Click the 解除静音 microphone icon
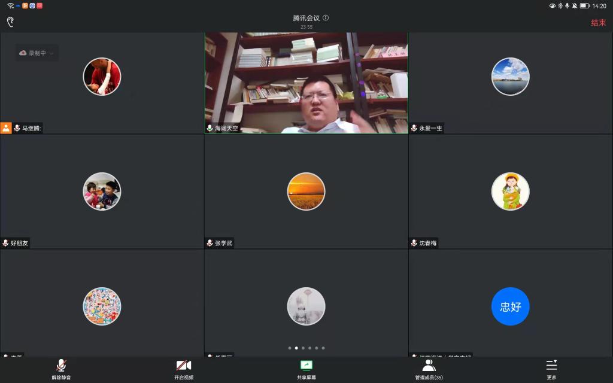Screen dimensions: 613x383 [x=61, y=365]
